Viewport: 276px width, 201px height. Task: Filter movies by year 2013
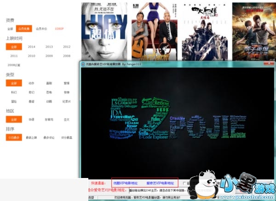click(49, 46)
